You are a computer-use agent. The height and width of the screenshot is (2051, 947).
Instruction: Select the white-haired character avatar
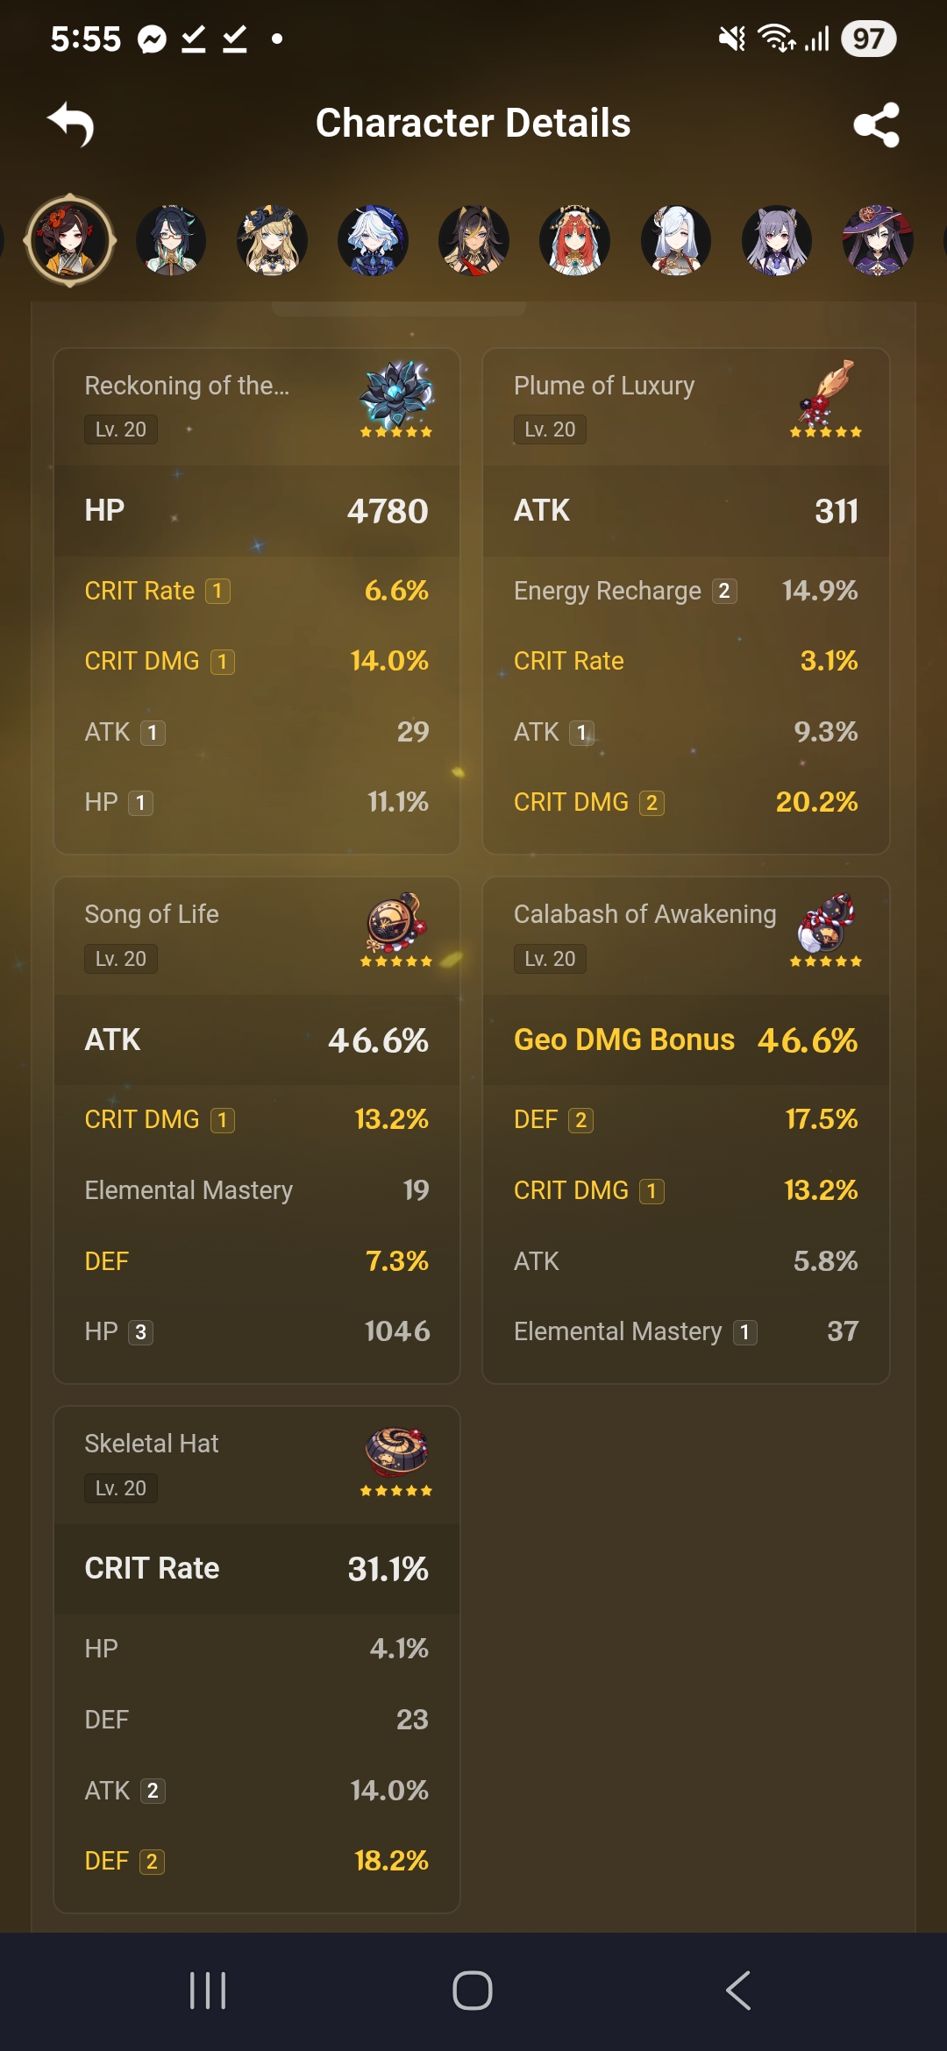coord(675,240)
